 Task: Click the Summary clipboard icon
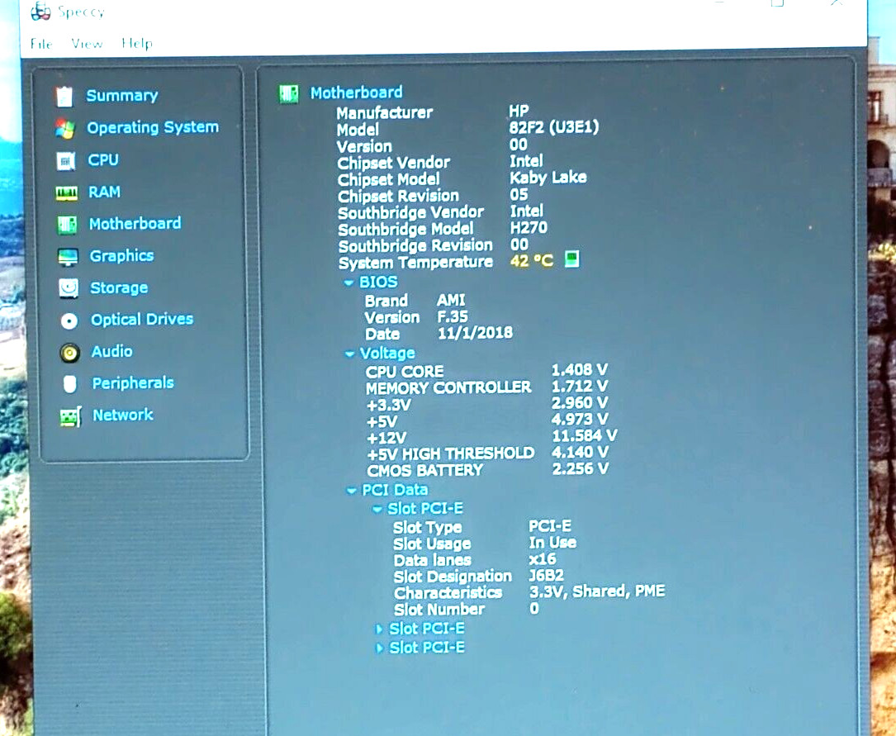64,97
